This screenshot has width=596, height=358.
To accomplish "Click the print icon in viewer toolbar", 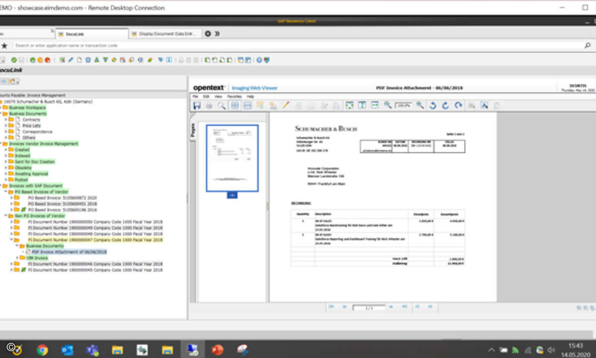I will coord(209,105).
